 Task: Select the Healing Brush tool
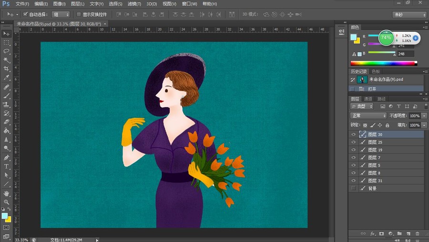(6, 87)
